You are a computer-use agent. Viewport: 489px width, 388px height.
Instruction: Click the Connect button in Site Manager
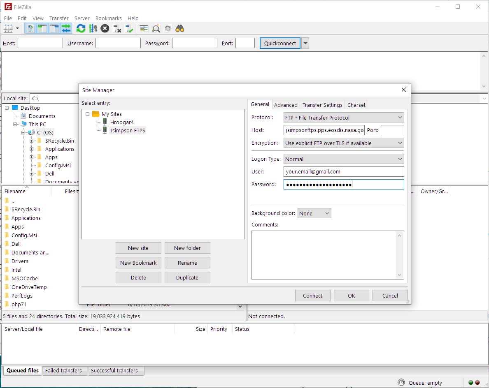coord(312,296)
